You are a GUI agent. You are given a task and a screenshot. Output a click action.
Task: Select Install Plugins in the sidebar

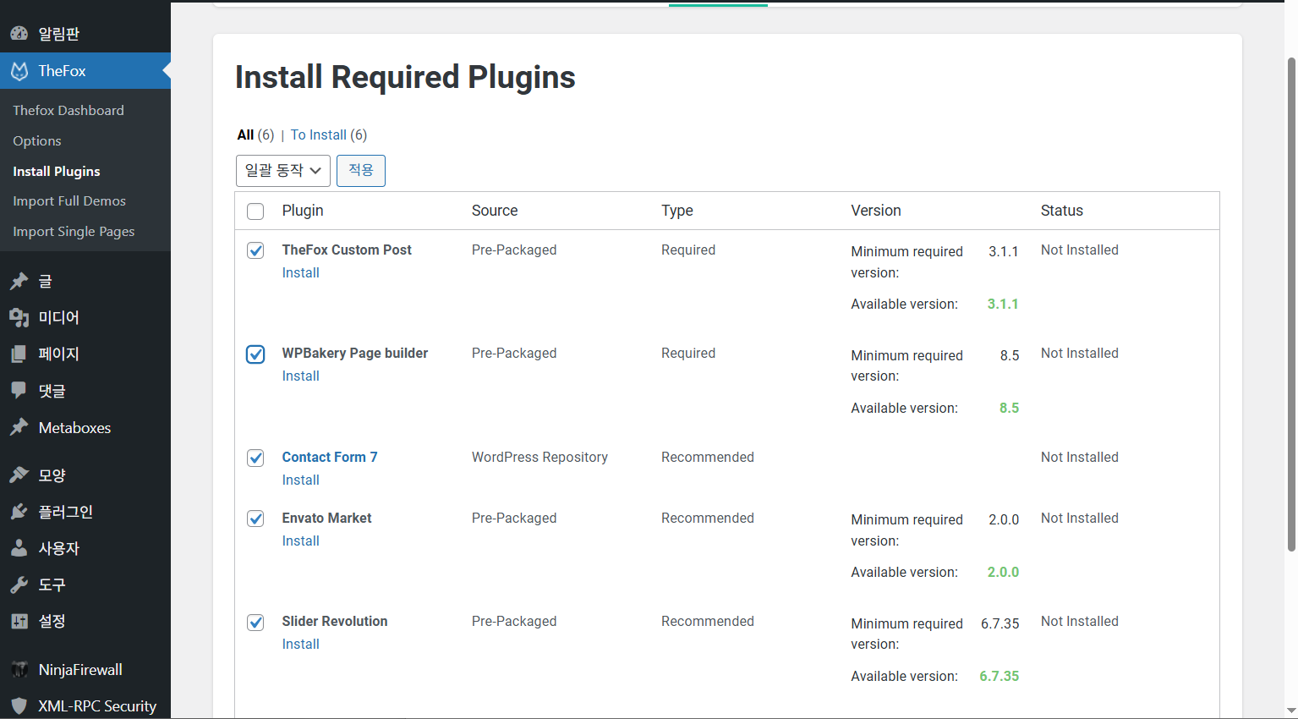tap(57, 171)
